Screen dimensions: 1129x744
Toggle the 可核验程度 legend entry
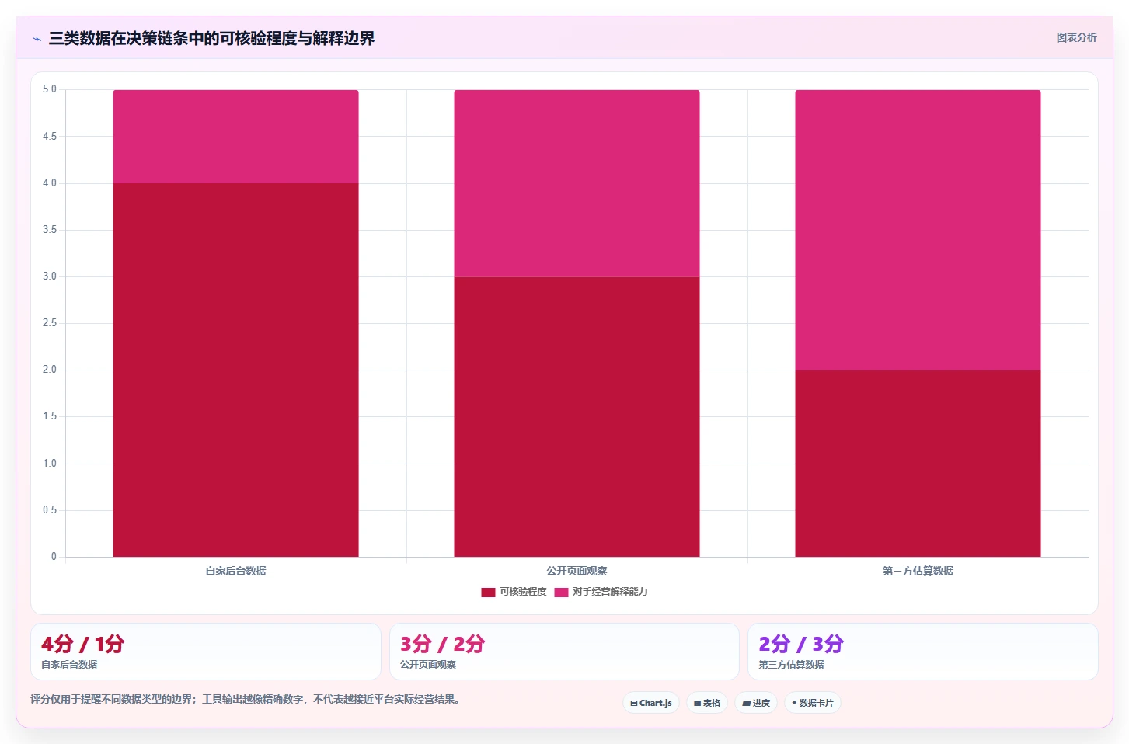(514, 592)
